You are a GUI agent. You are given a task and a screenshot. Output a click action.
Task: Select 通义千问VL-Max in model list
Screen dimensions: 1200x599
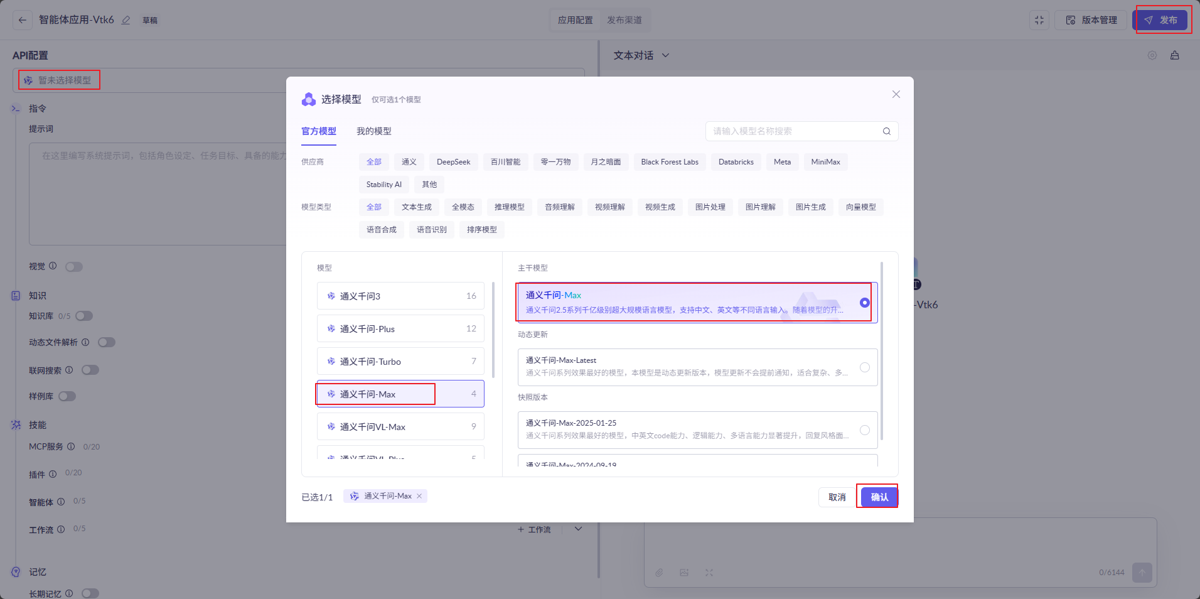pyautogui.click(x=400, y=426)
